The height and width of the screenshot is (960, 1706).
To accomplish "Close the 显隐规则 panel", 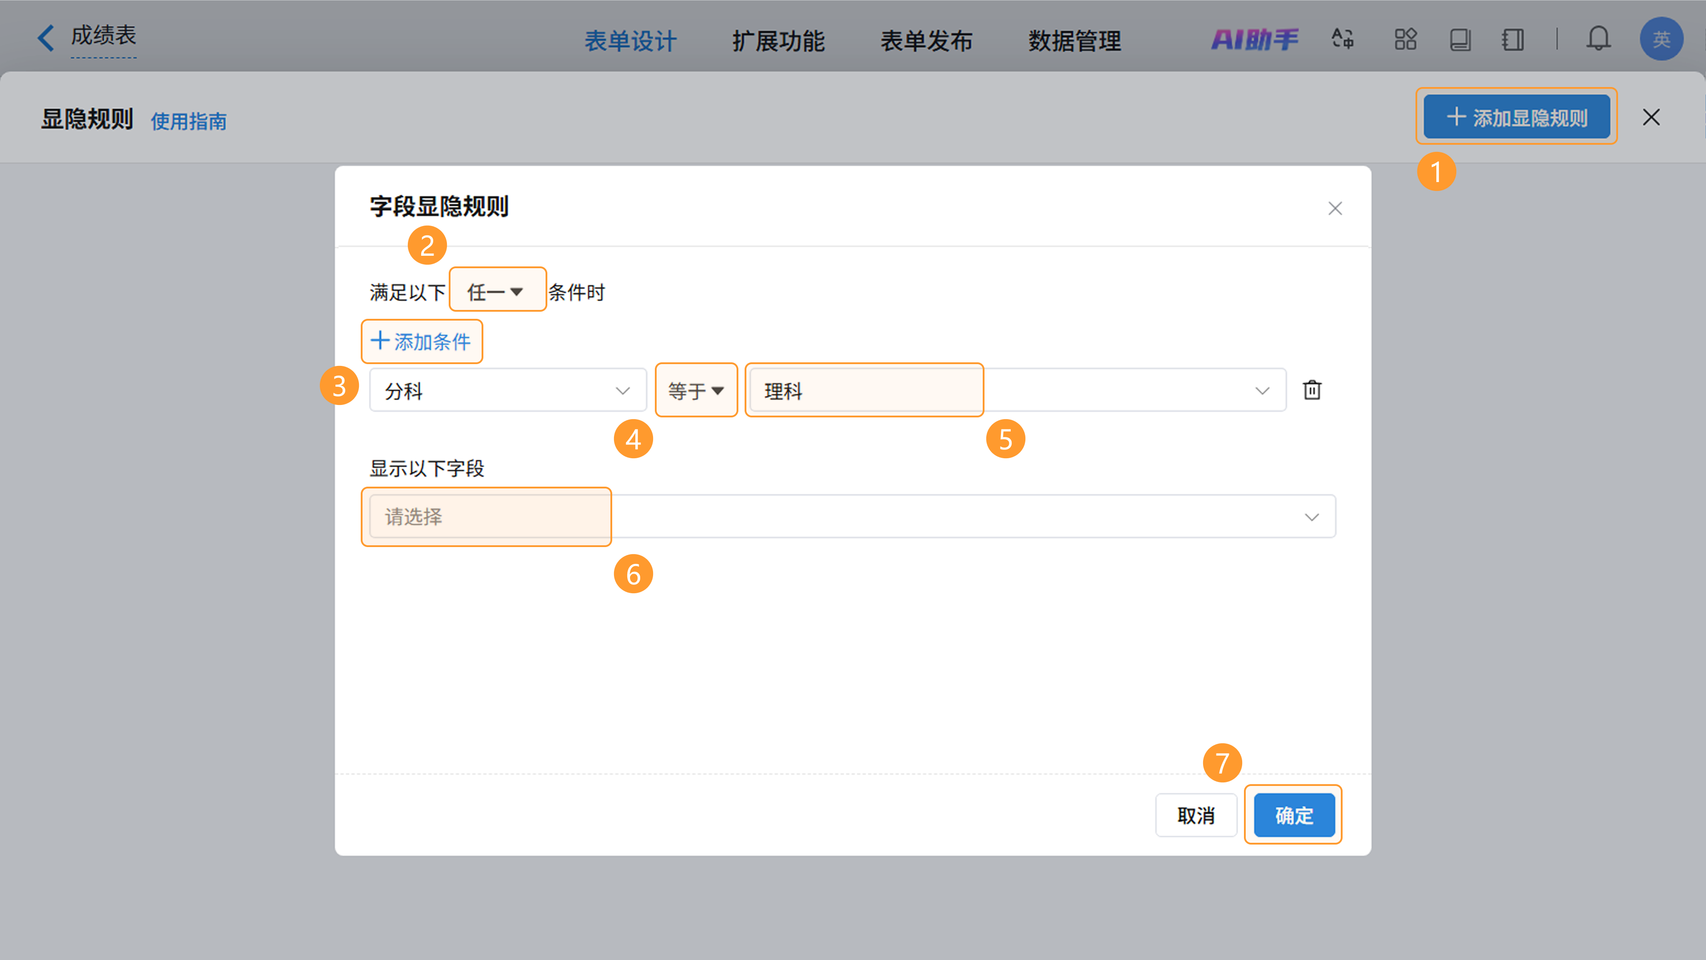I will [x=1651, y=117].
